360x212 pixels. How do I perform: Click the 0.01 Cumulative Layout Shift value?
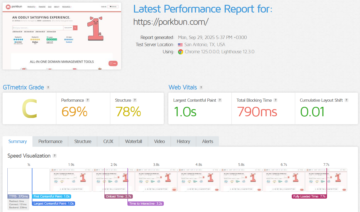tap(312, 112)
